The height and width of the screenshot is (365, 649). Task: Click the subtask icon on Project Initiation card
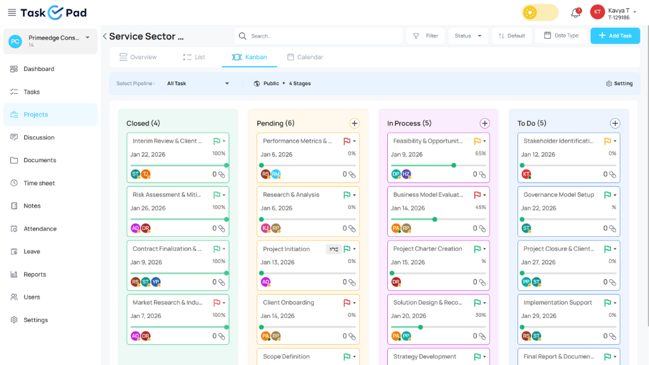[333, 249]
